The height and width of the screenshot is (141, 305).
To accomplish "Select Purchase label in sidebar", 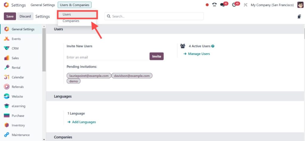I will (x=18, y=115).
